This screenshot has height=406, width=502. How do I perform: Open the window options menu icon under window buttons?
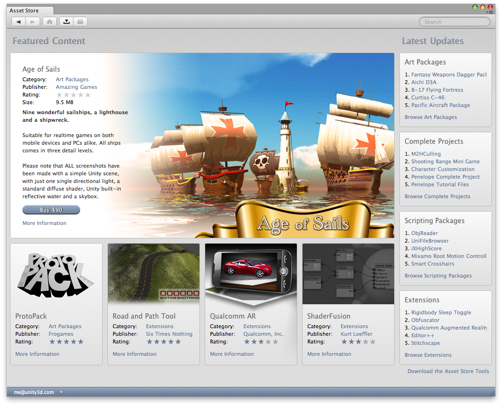coord(490,12)
